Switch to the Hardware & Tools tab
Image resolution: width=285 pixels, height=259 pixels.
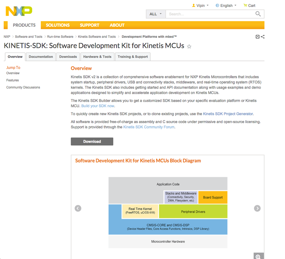coord(97,57)
